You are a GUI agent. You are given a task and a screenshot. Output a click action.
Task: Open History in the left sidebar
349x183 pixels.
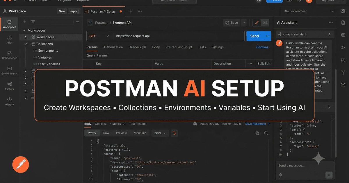[9, 101]
